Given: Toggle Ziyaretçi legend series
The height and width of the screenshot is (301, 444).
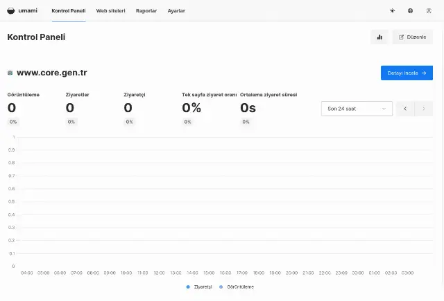Looking at the screenshot, I should coord(199,287).
